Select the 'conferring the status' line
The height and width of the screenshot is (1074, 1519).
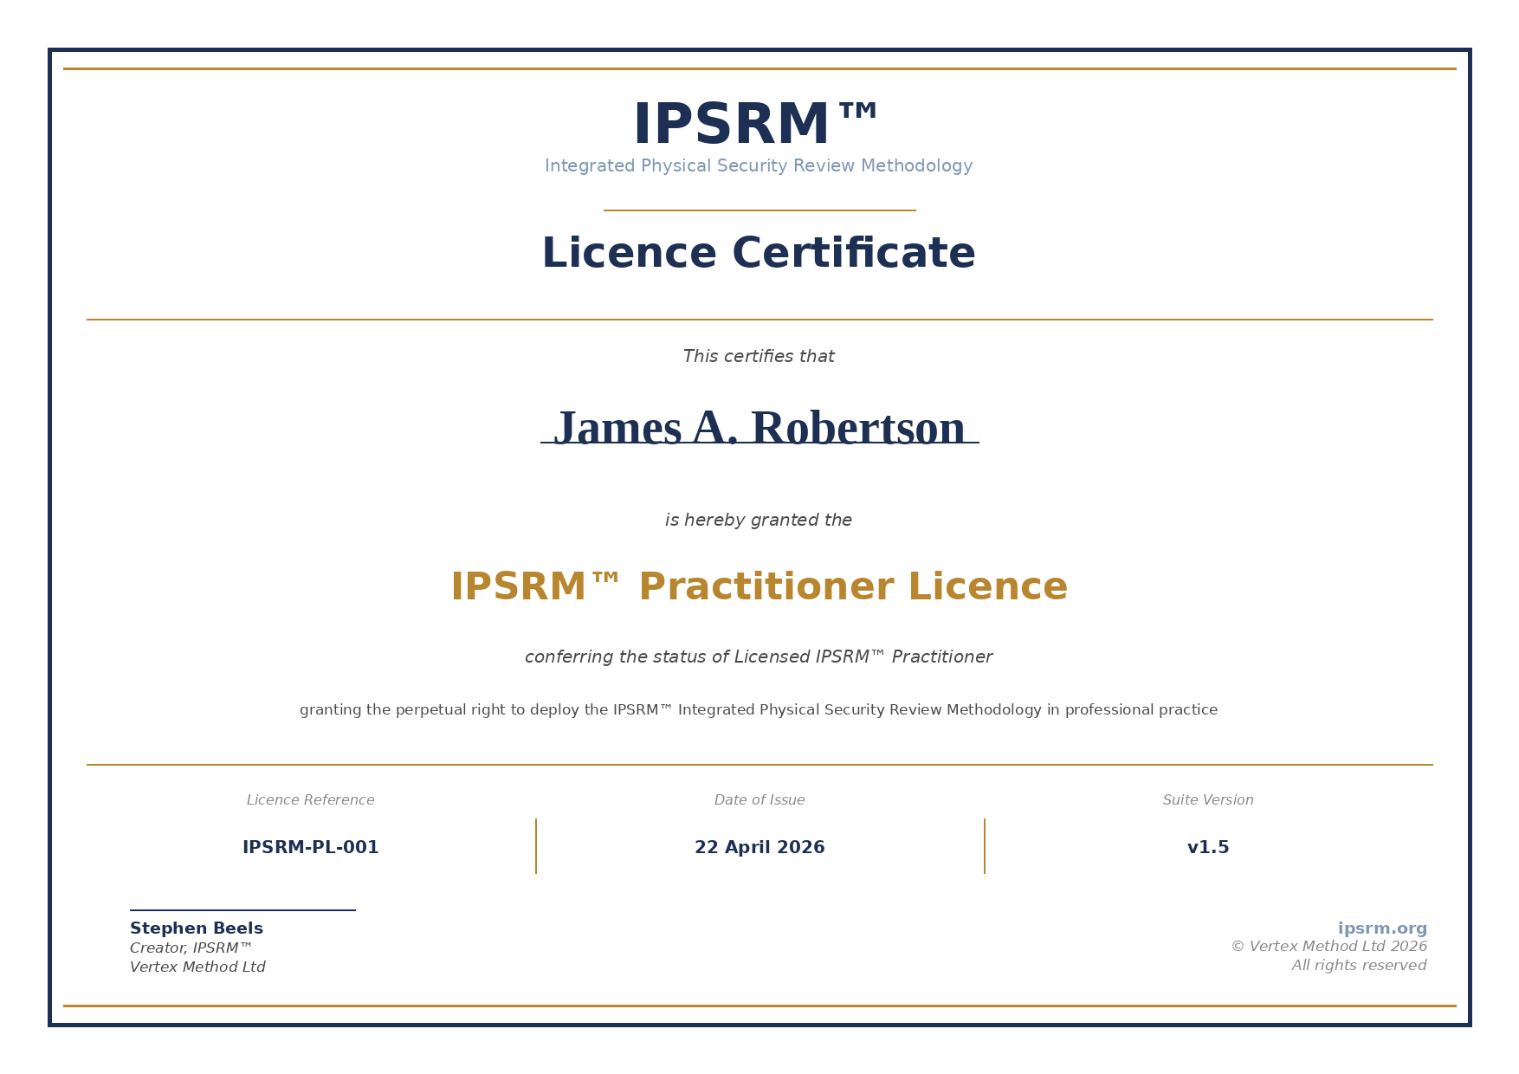759,657
